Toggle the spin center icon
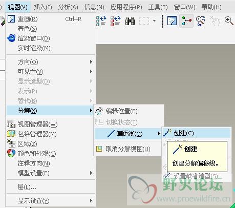This screenshot has width=235, height=208. pyautogui.click(x=186, y=21)
